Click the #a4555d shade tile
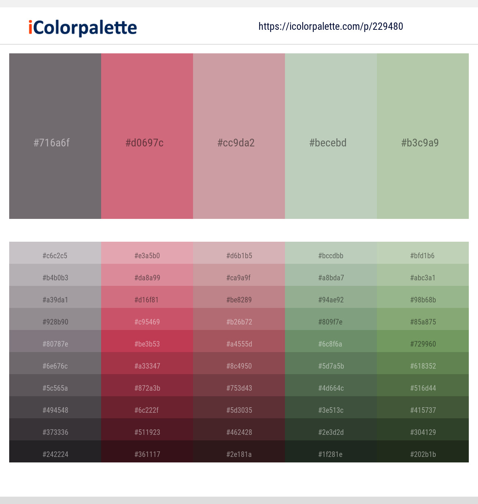Viewport: 478px width, 504px height. coord(239,341)
